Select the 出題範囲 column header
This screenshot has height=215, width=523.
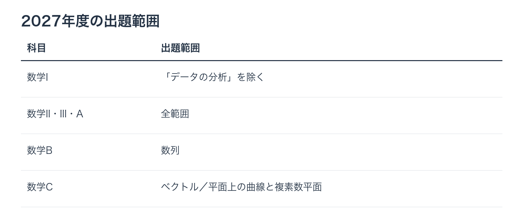[x=180, y=48]
